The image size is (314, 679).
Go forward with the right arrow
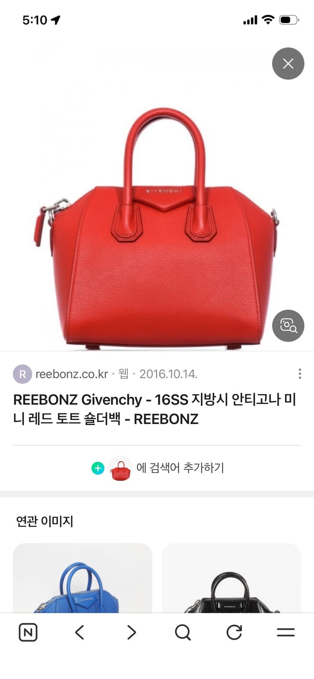131,632
